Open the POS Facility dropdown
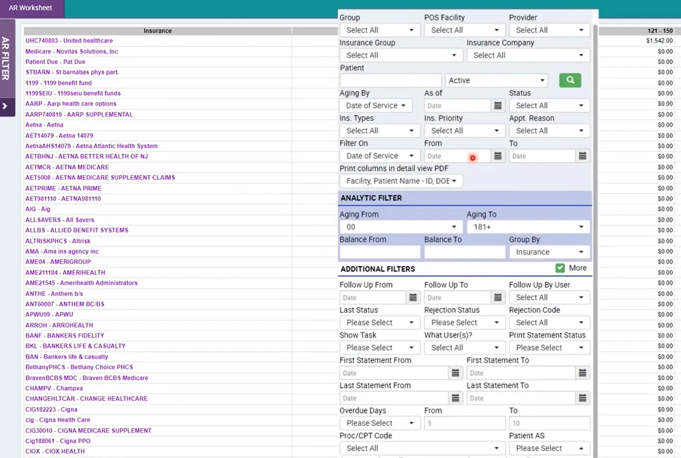Viewport: 681px width, 458px height. coord(464,30)
